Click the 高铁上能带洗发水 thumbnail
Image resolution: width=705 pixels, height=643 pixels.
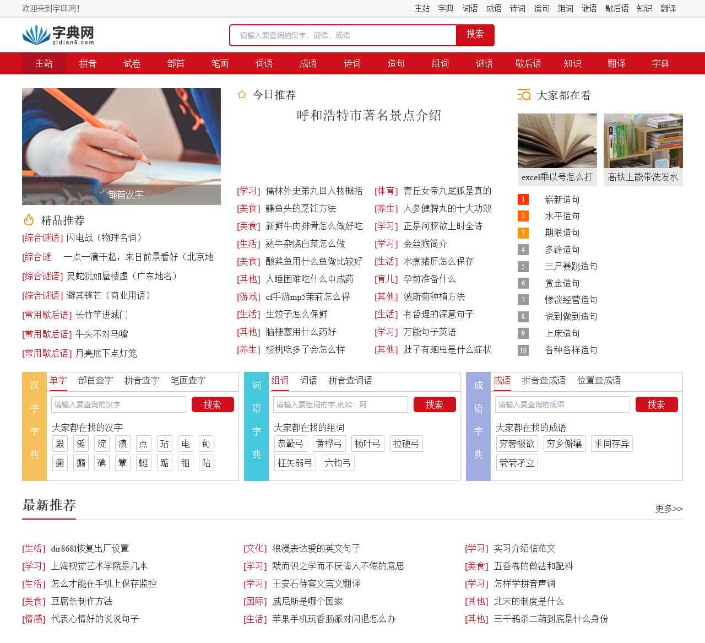click(643, 141)
